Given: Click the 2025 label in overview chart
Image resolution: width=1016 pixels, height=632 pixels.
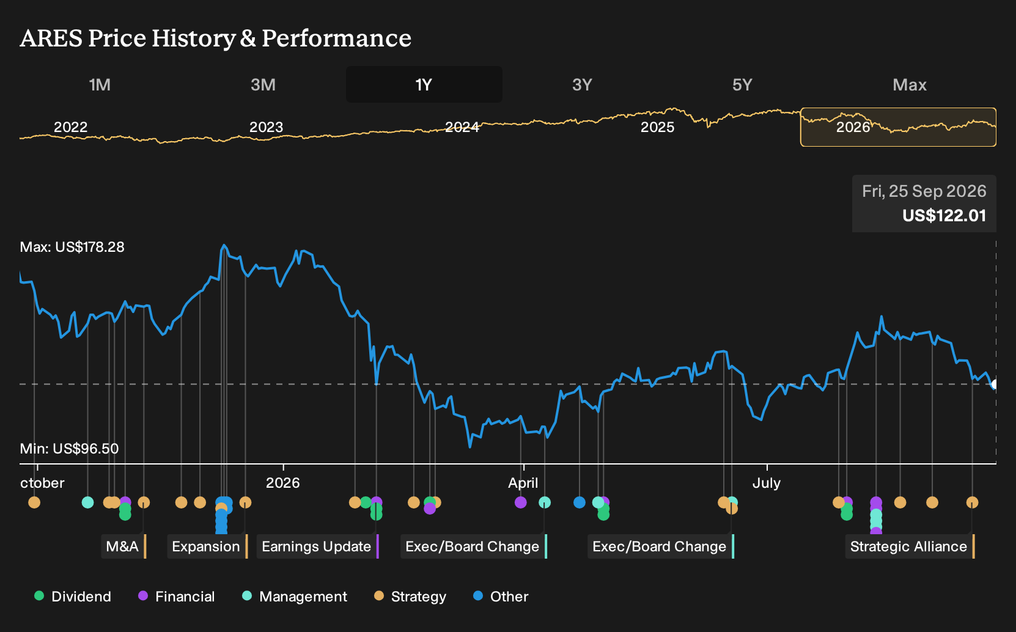Looking at the screenshot, I should pyautogui.click(x=658, y=127).
